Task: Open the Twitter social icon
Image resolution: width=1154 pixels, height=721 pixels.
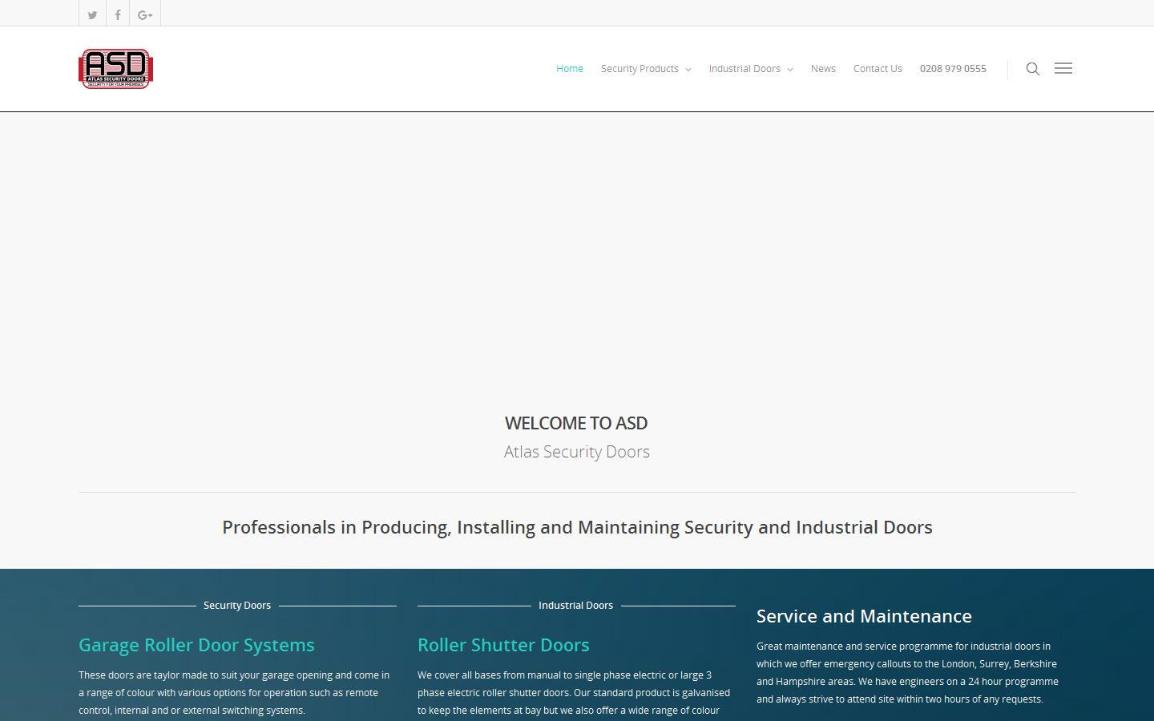Action: (x=92, y=14)
